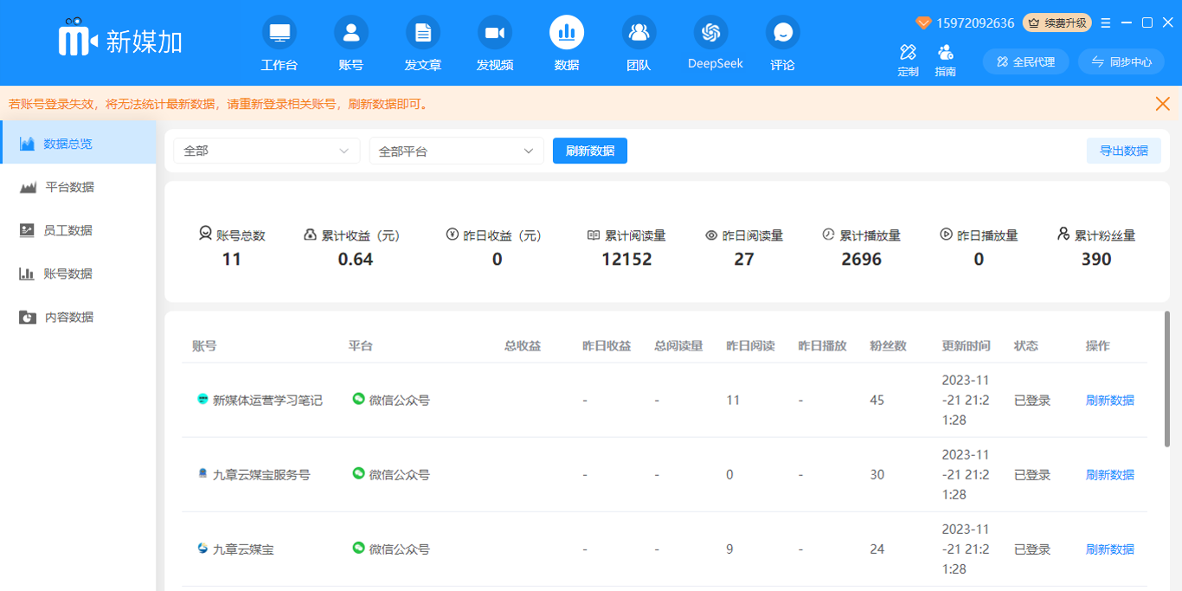This screenshot has width=1182, height=591.
Task: Switch to 平台数据 sidebar tab
Action: coord(69,187)
